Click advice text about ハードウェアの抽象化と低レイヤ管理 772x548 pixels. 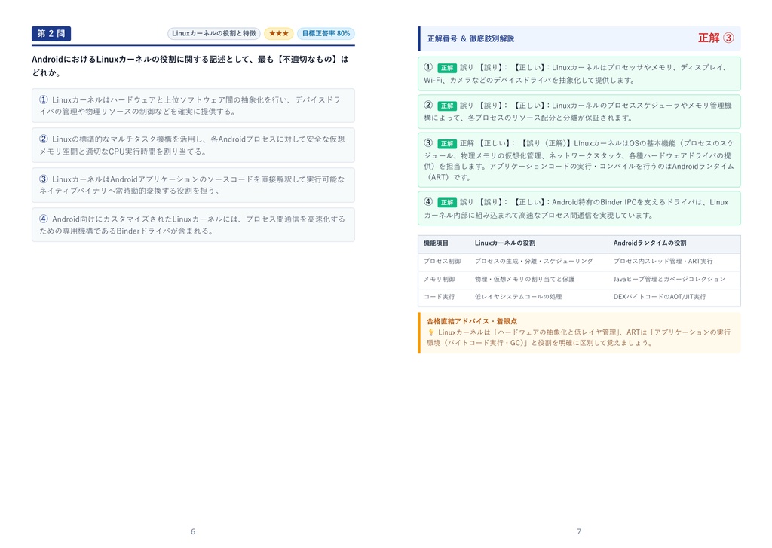pos(579,338)
